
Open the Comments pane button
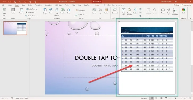pos(186,5)
